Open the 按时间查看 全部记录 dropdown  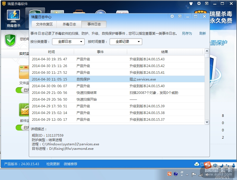coord(126,42)
